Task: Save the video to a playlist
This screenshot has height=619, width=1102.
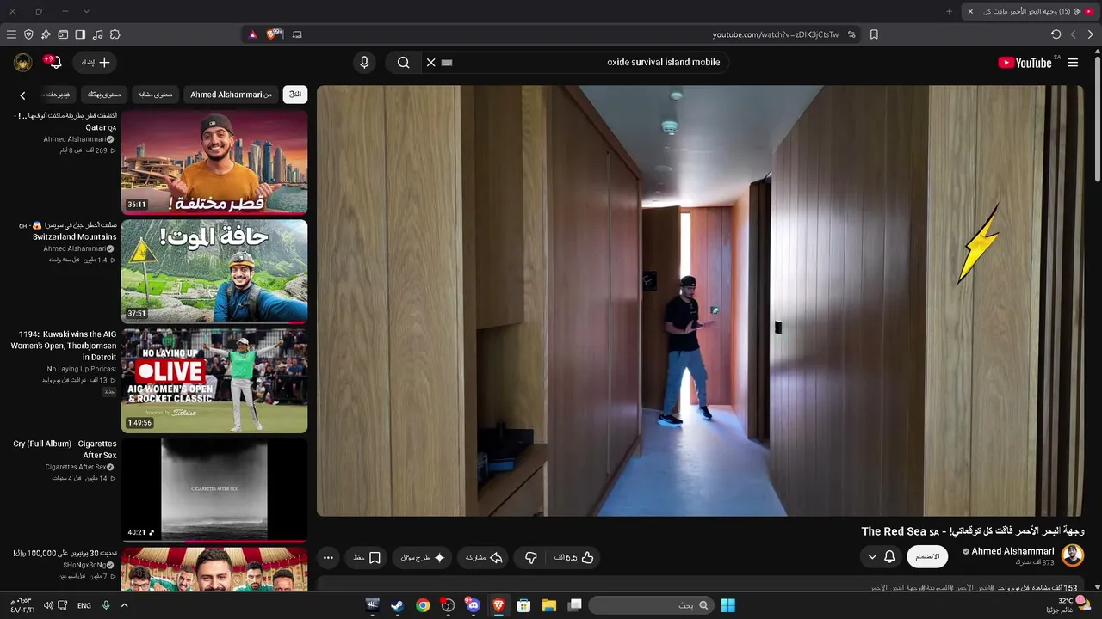Action: 367,558
